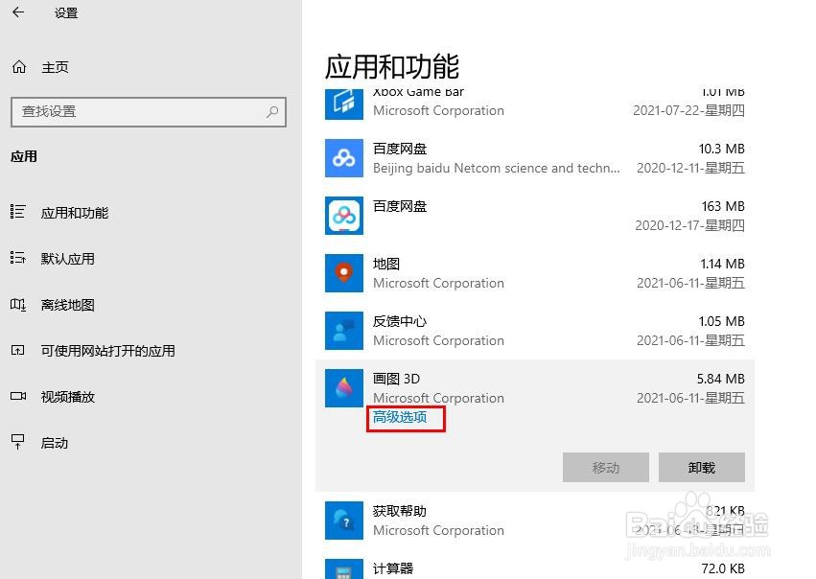Click the 应用 sidebar section header
The image size is (816, 579).
click(x=24, y=156)
